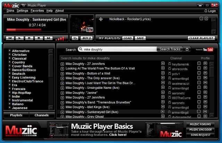Image resolution: width=222 pixels, height=143 pixels.
Task: Click the Play button
Action: pos(19,38)
